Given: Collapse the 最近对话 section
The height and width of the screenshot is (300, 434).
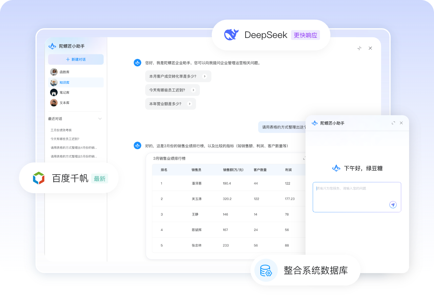Looking at the screenshot, I should [100, 119].
